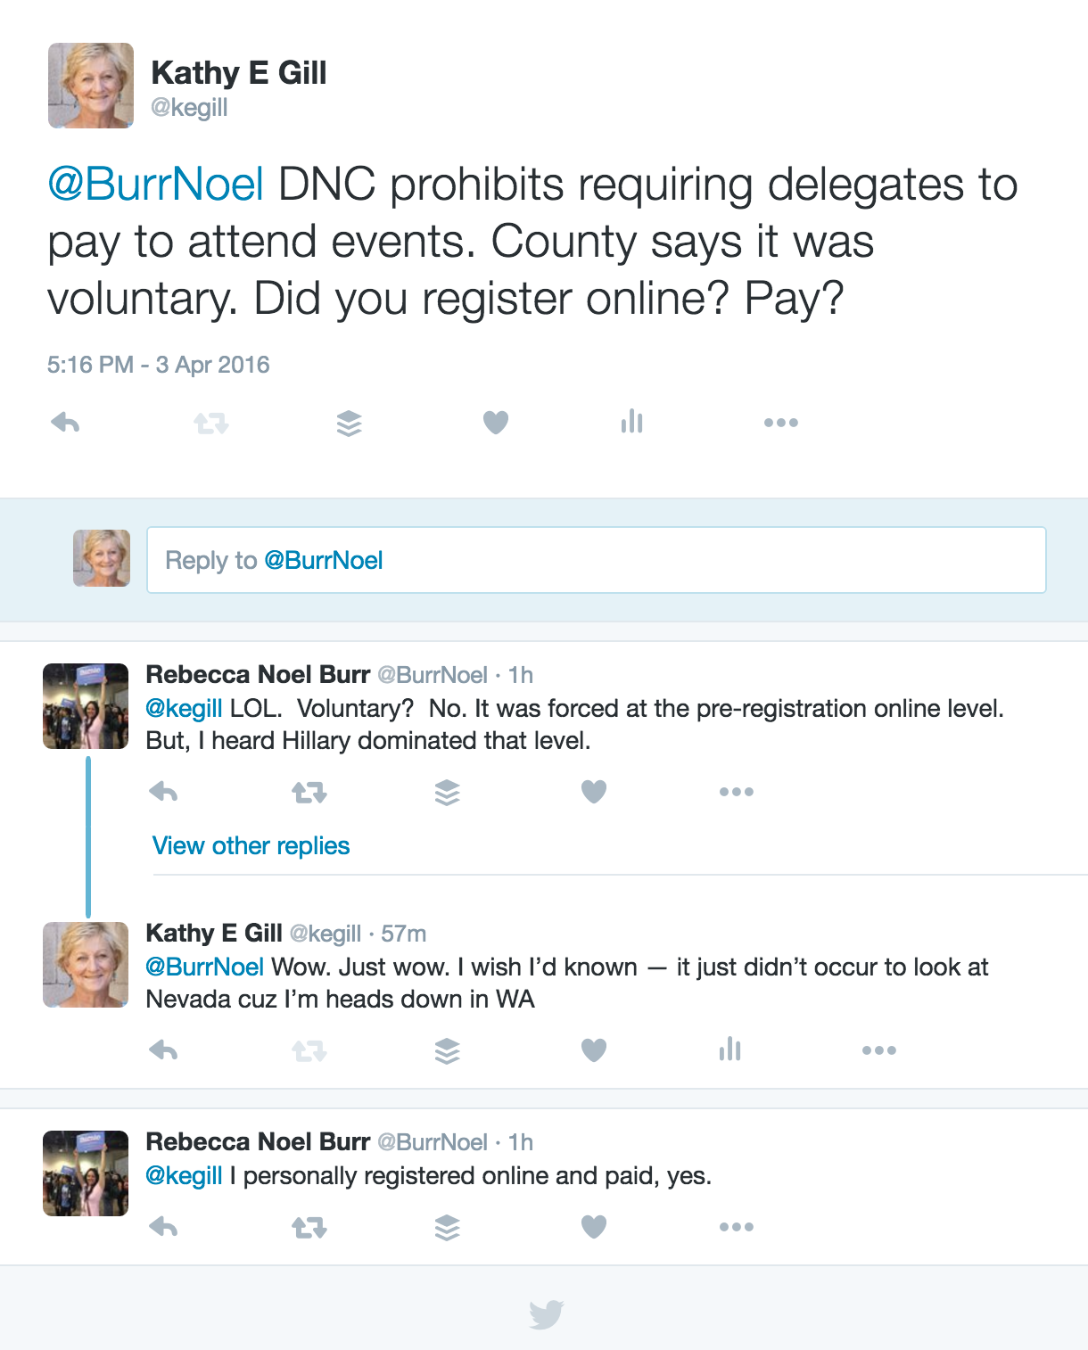Reply to Kathy E Gill's main tweet
Image resolution: width=1088 pixels, height=1350 pixels.
[66, 422]
